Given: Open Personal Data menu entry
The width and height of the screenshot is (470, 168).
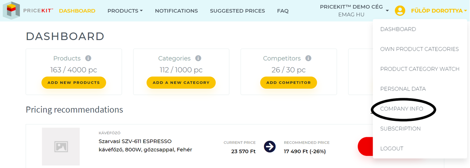Looking at the screenshot, I should (403, 89).
